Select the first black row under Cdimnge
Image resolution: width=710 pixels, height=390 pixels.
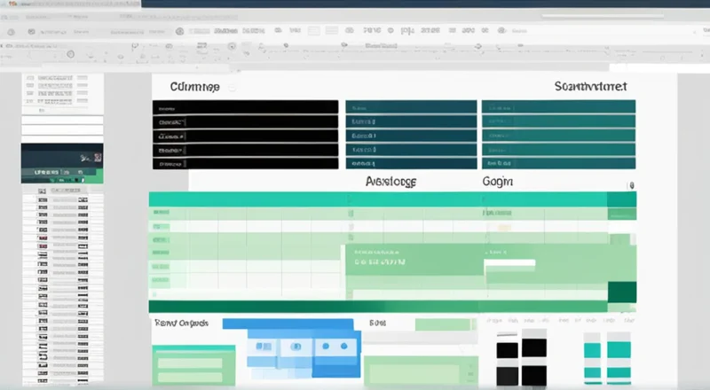(245, 106)
